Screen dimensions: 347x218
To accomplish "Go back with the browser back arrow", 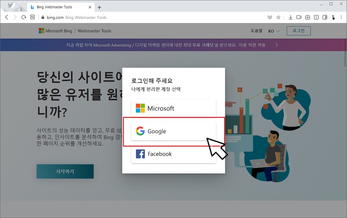I will pos(7,17).
